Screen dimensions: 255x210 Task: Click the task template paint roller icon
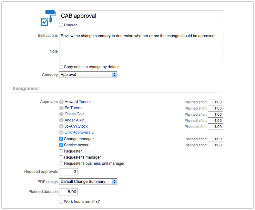48,18
